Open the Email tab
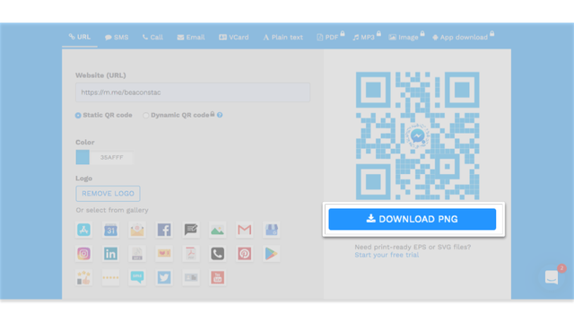The height and width of the screenshot is (323, 574). (191, 38)
